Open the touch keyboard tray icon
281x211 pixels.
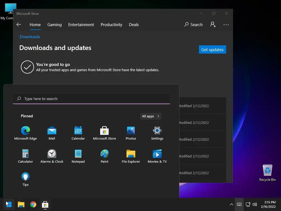(x=239, y=204)
